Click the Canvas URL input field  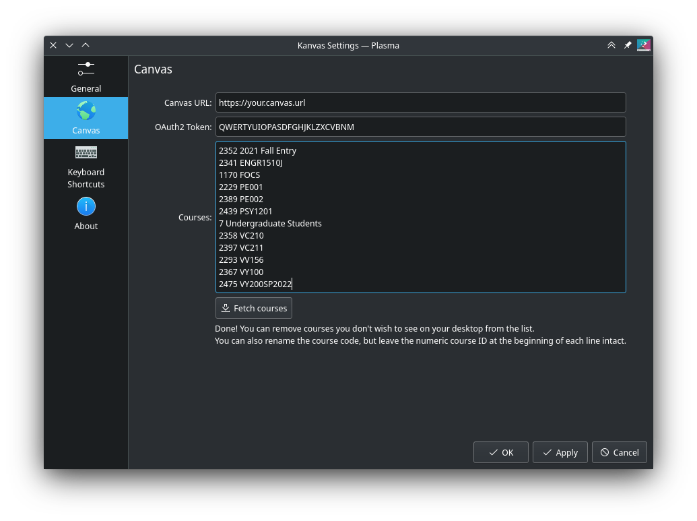pos(420,102)
